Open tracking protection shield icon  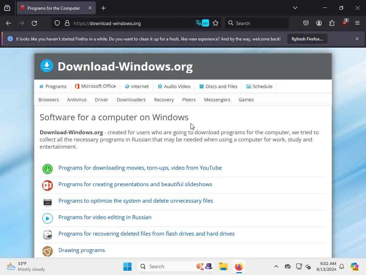pos(57,23)
